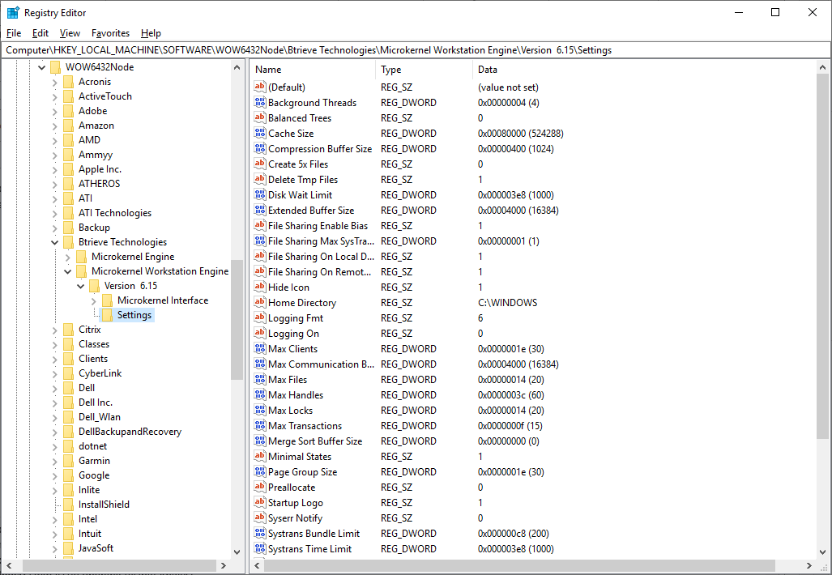This screenshot has height=575, width=832.
Task: Open the Edit menu
Action: [x=41, y=33]
